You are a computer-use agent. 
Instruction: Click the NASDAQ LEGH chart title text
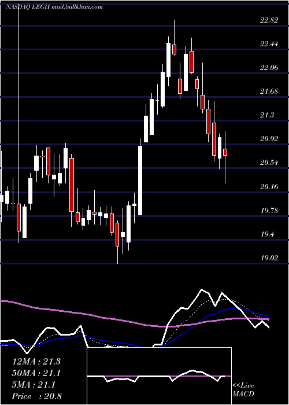(54, 7)
